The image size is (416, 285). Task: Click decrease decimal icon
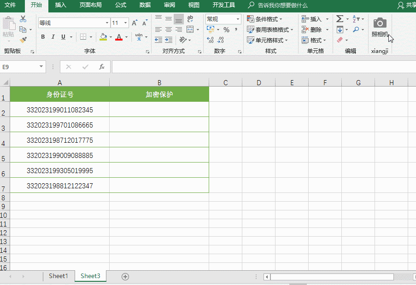point(221,40)
